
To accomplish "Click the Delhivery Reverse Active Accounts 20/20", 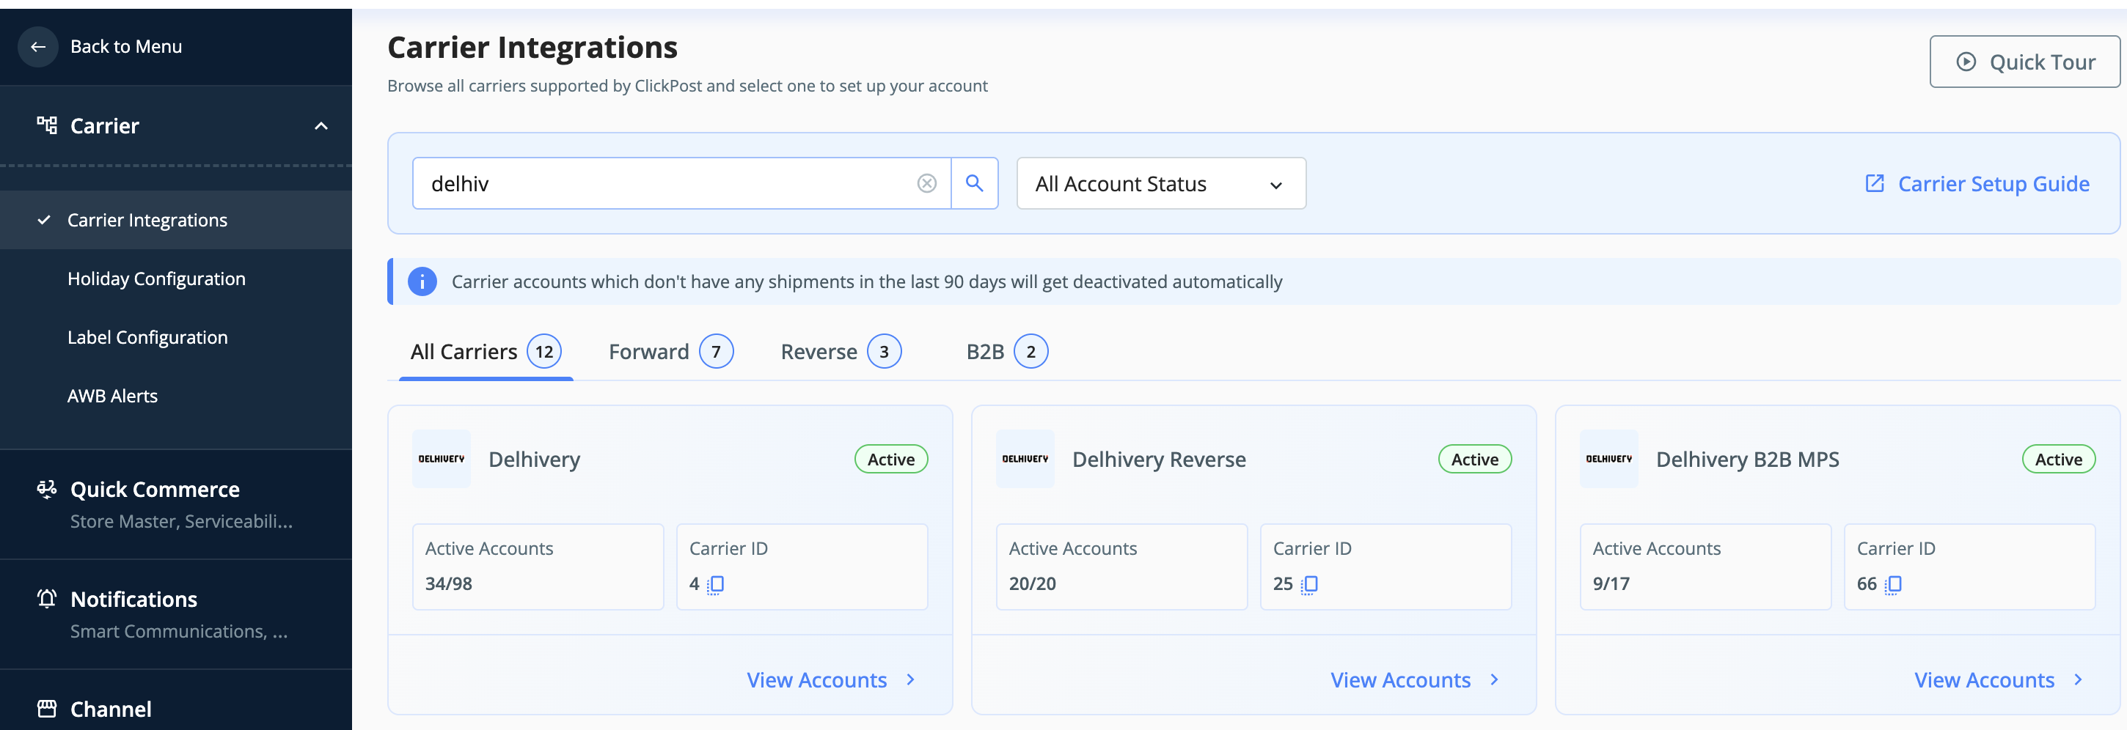I will coord(1032,584).
